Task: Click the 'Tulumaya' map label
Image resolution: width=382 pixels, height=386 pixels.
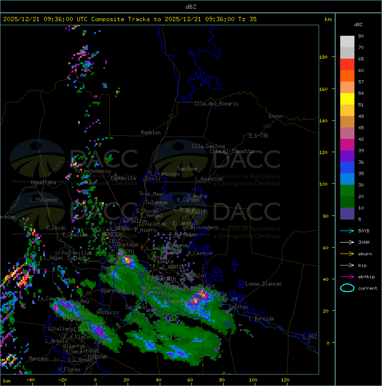Action: pyautogui.click(x=157, y=202)
